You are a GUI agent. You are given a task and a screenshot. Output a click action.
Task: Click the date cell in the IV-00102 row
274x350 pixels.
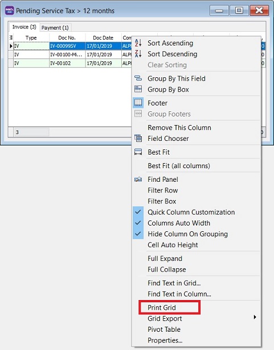(103, 63)
